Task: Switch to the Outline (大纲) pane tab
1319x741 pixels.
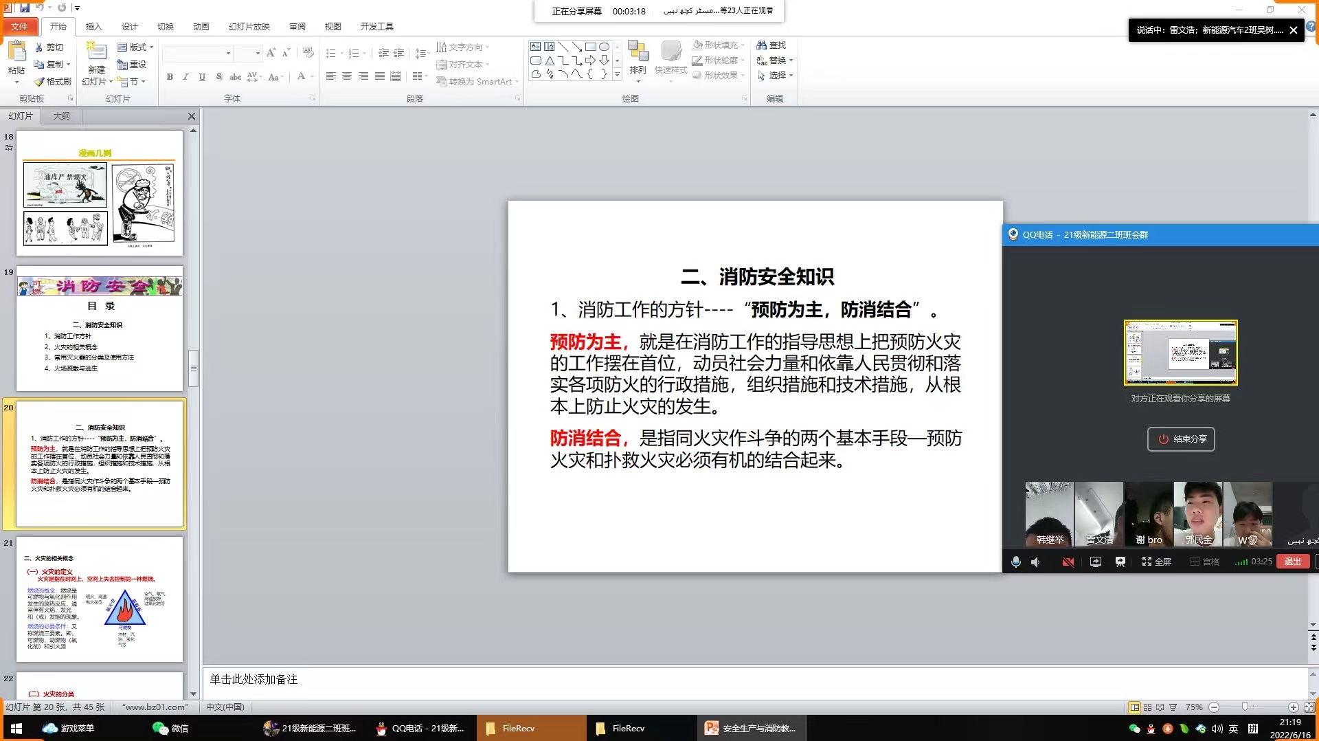Action: (x=62, y=116)
